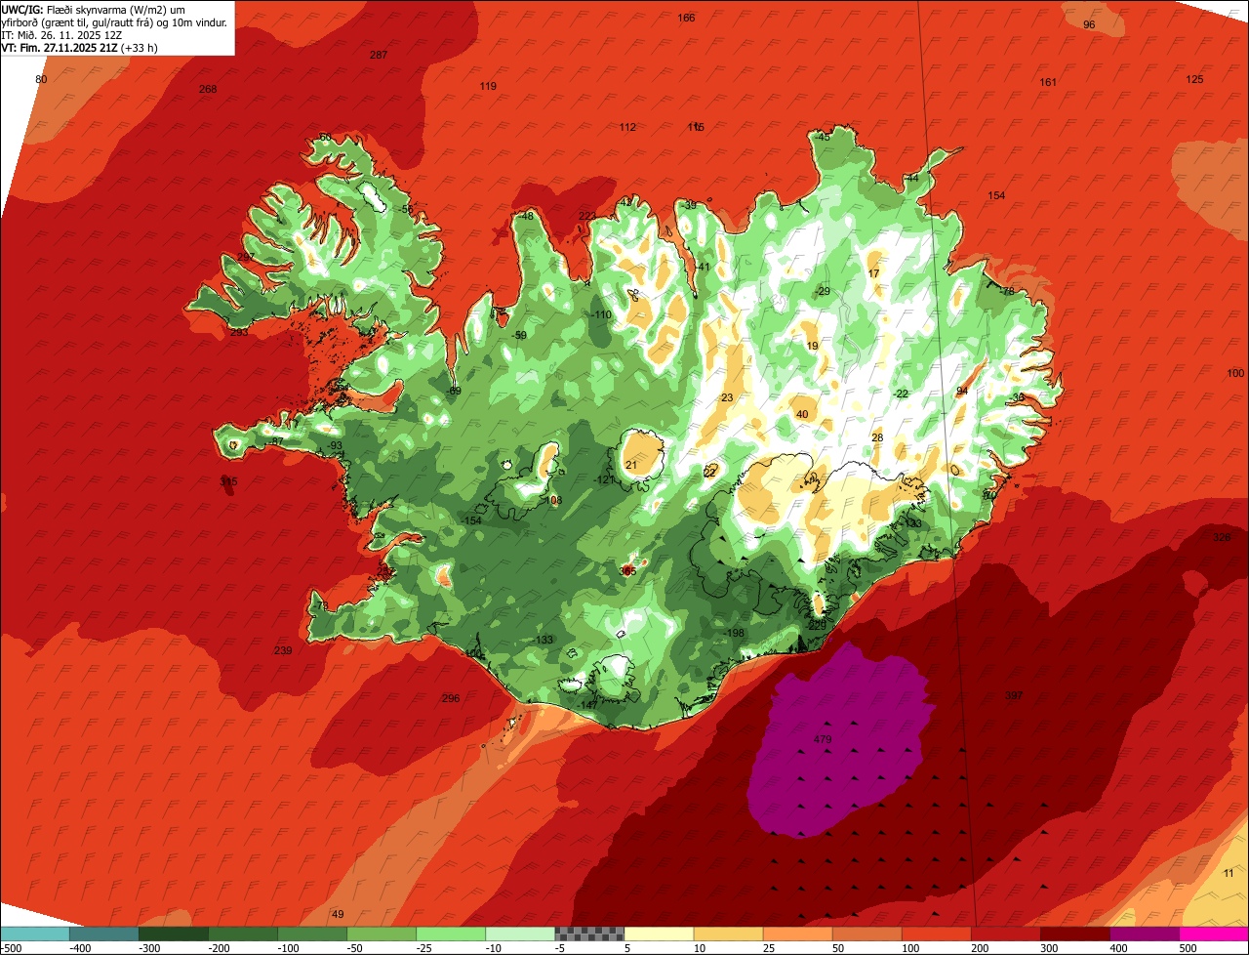The image size is (1249, 955).
Task: Click the 125 value in the upper right
Action: [x=1194, y=79]
